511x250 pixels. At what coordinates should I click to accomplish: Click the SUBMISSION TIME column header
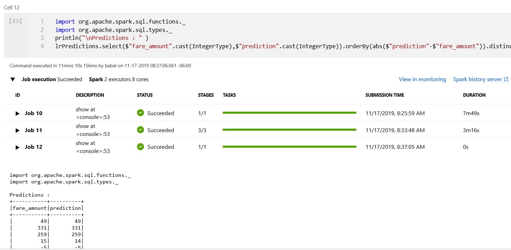click(385, 95)
